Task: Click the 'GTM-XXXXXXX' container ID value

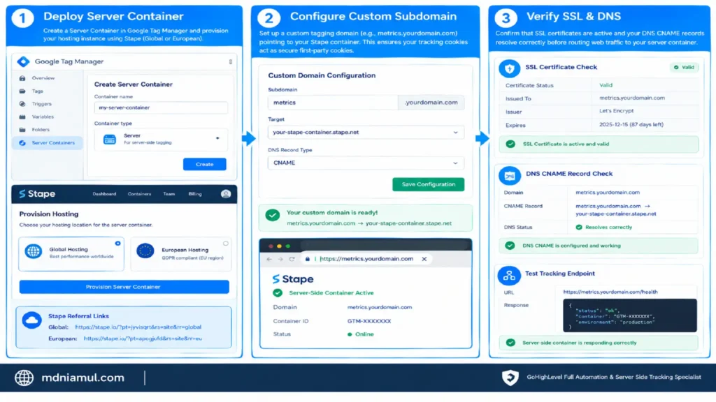Action: click(x=369, y=321)
